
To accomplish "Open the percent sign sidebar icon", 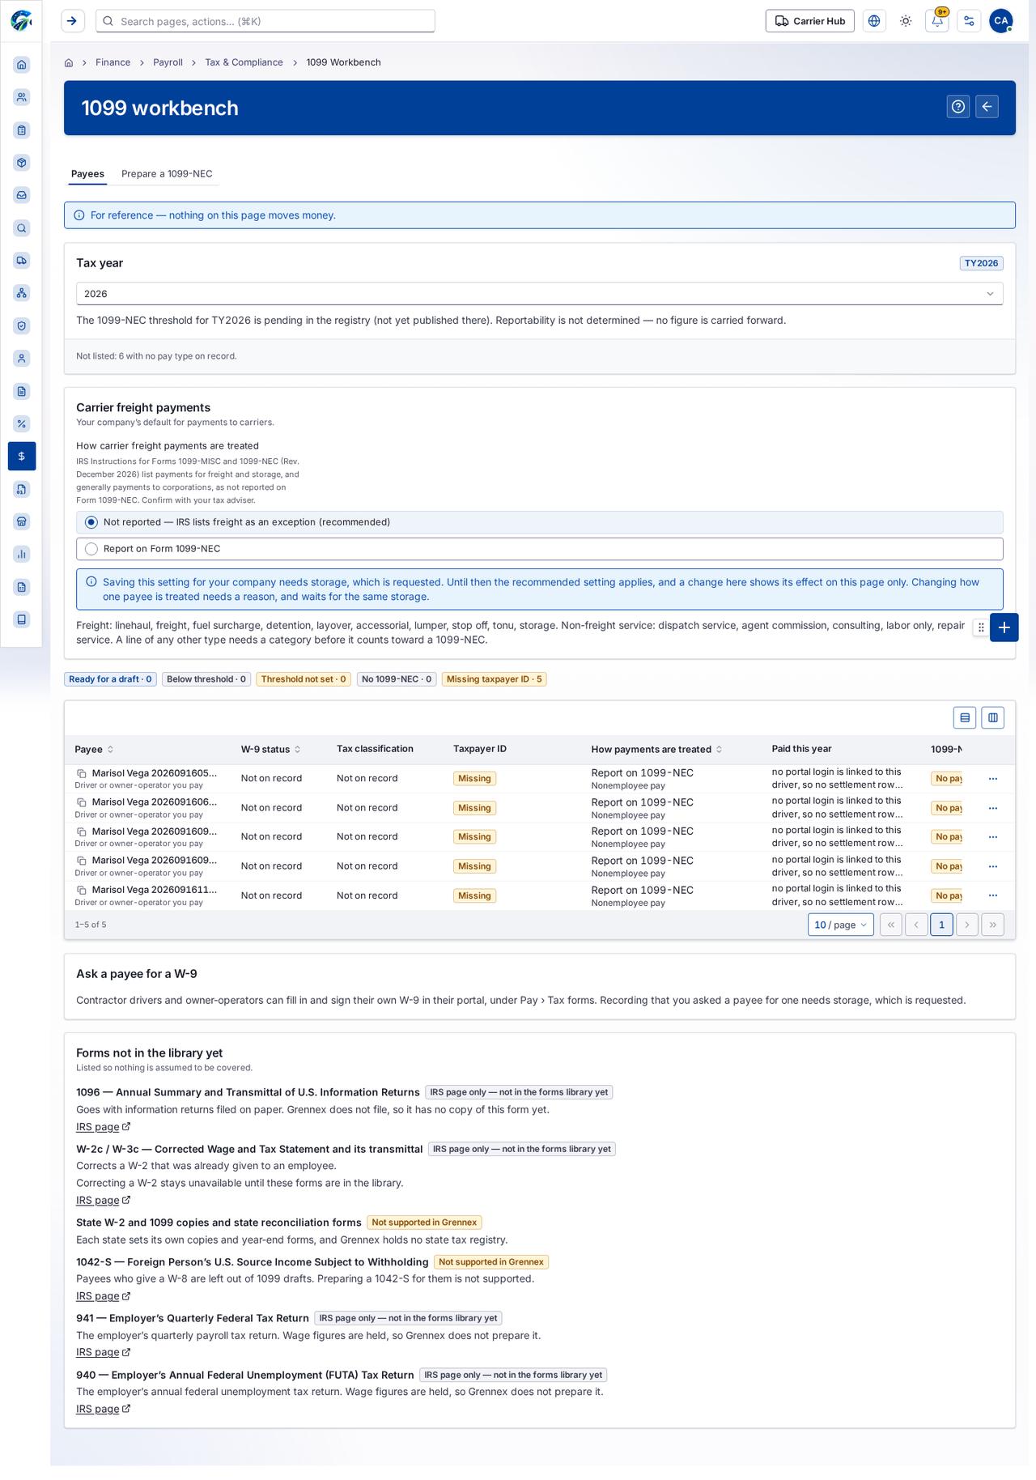I will tap(22, 423).
